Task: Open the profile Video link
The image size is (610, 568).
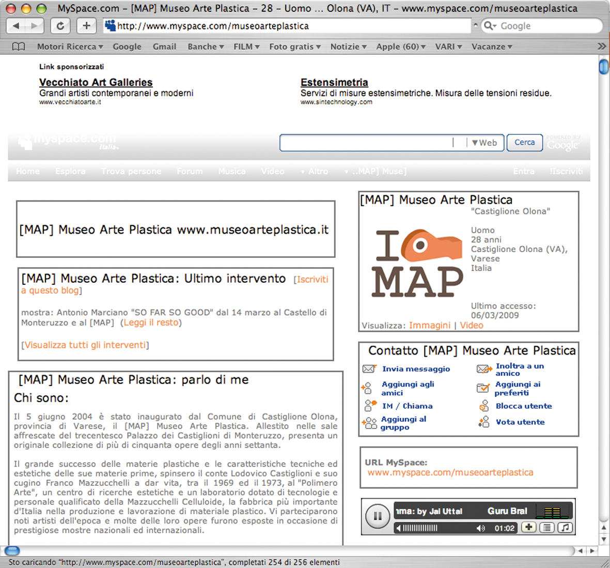Action: tap(472, 326)
